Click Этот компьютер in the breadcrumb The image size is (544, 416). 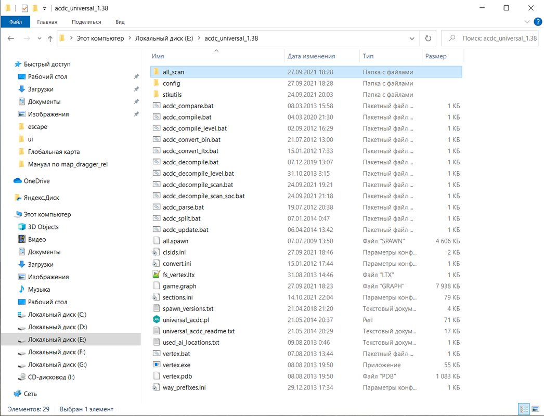tap(100, 38)
